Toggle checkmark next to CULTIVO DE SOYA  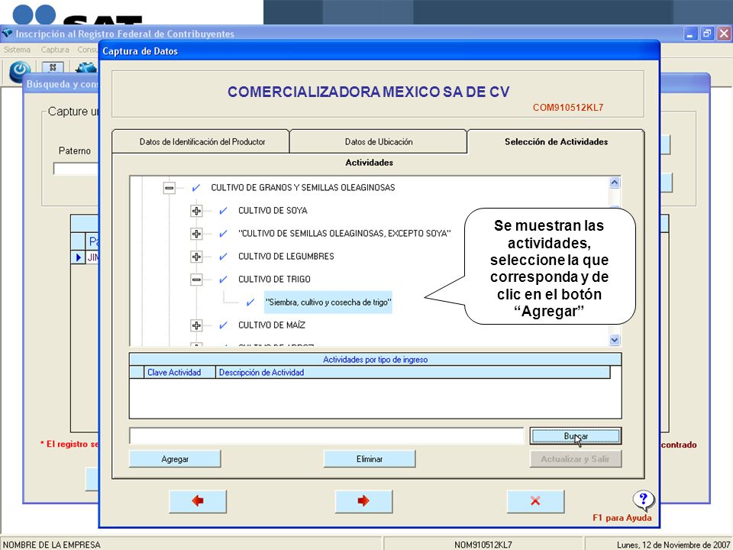(223, 211)
